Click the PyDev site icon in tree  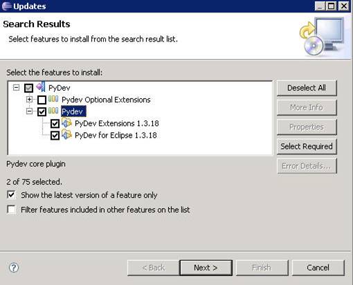coord(41,87)
